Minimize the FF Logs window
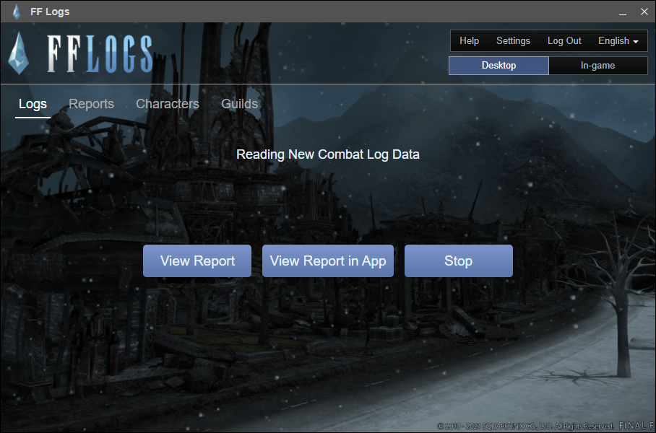Image resolution: width=656 pixels, height=433 pixels. [622, 12]
